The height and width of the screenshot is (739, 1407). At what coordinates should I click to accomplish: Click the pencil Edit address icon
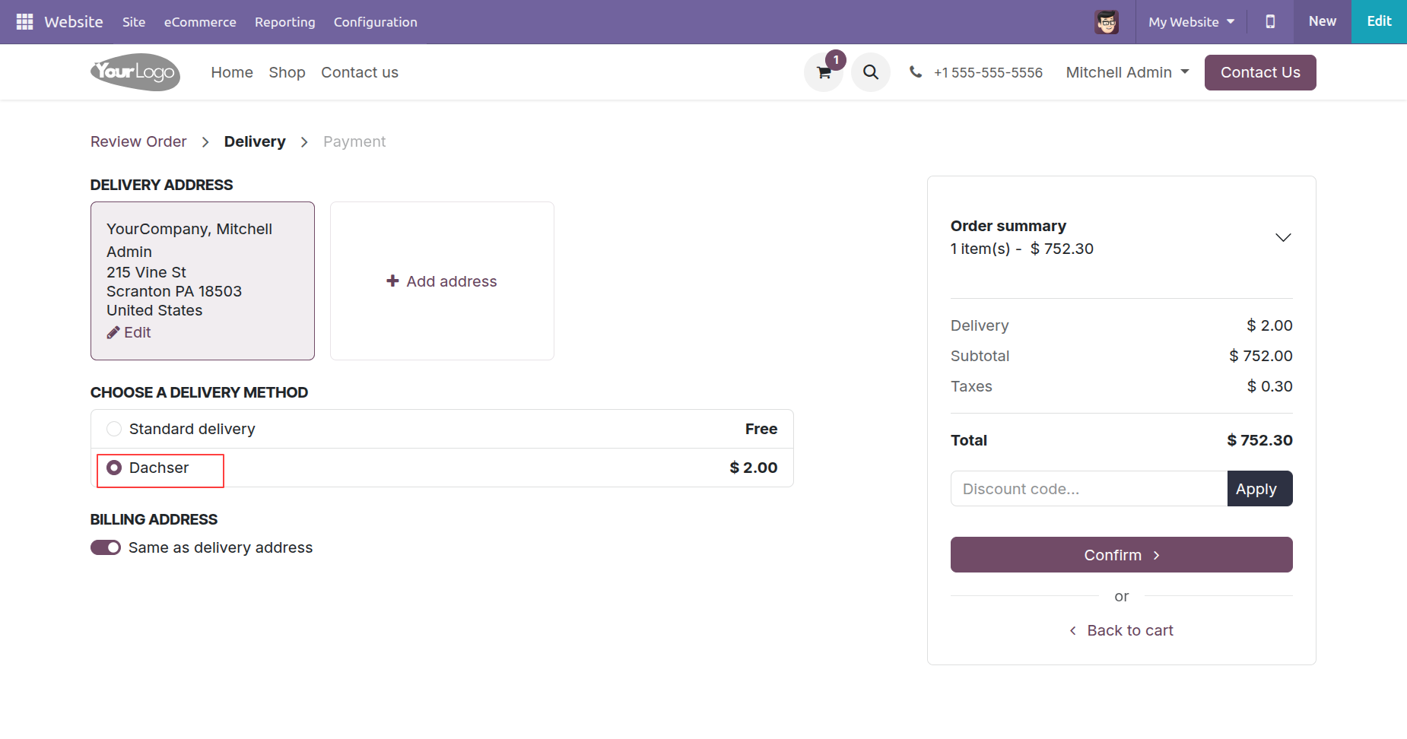(114, 332)
